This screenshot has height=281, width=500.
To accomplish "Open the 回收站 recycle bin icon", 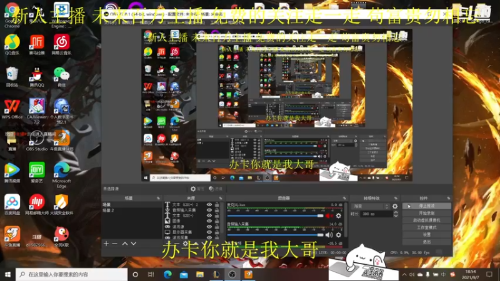I will coord(12,77).
